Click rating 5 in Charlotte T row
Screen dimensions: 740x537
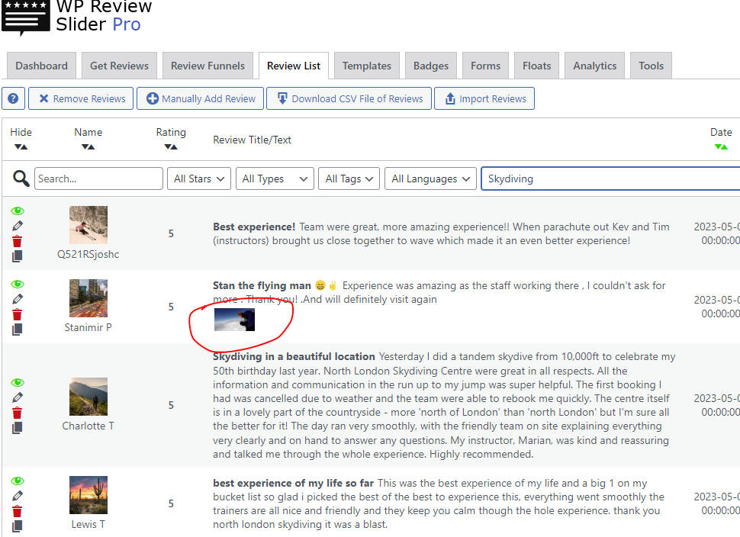171,405
